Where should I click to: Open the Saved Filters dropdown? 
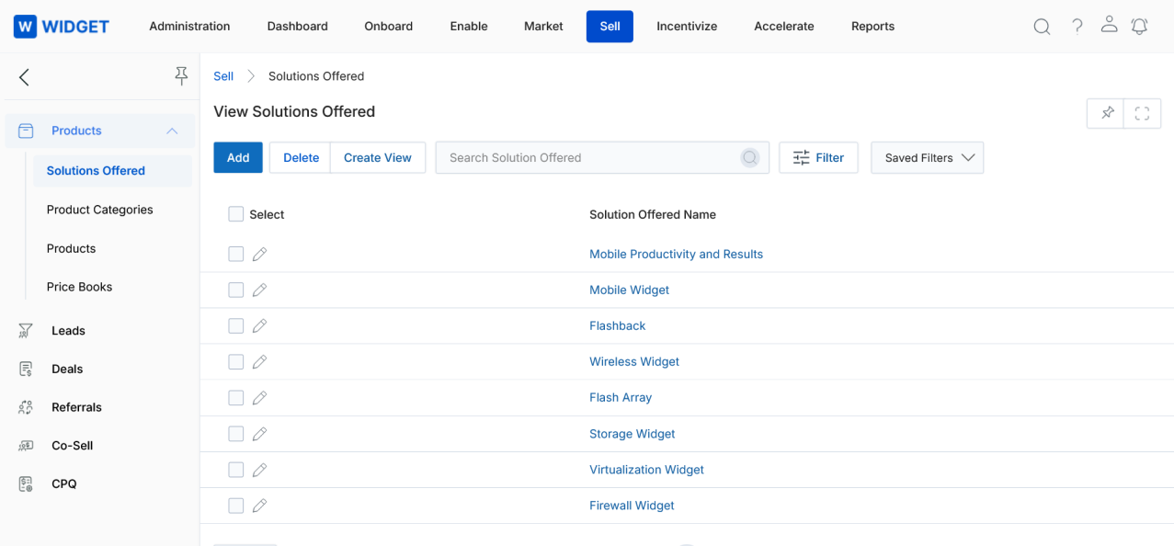[x=927, y=158]
